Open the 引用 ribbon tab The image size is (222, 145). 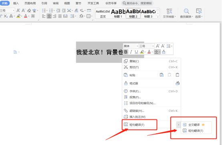[44, 3]
